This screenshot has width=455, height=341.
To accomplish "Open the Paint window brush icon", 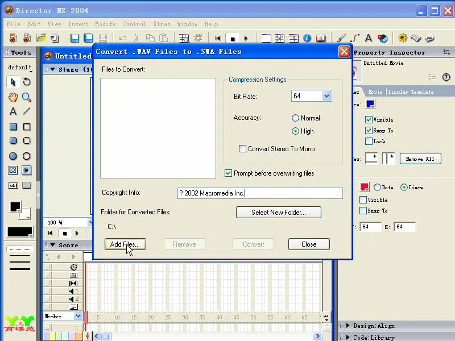I will [x=341, y=38].
